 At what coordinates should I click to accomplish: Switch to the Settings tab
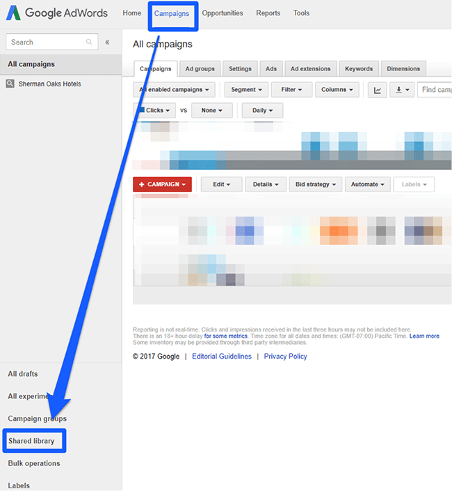pyautogui.click(x=240, y=68)
